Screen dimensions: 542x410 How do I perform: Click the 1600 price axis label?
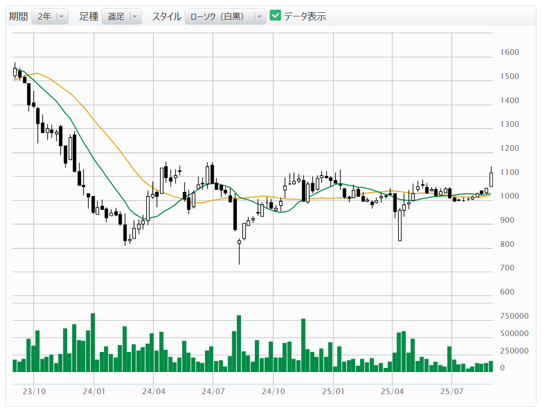pos(510,52)
